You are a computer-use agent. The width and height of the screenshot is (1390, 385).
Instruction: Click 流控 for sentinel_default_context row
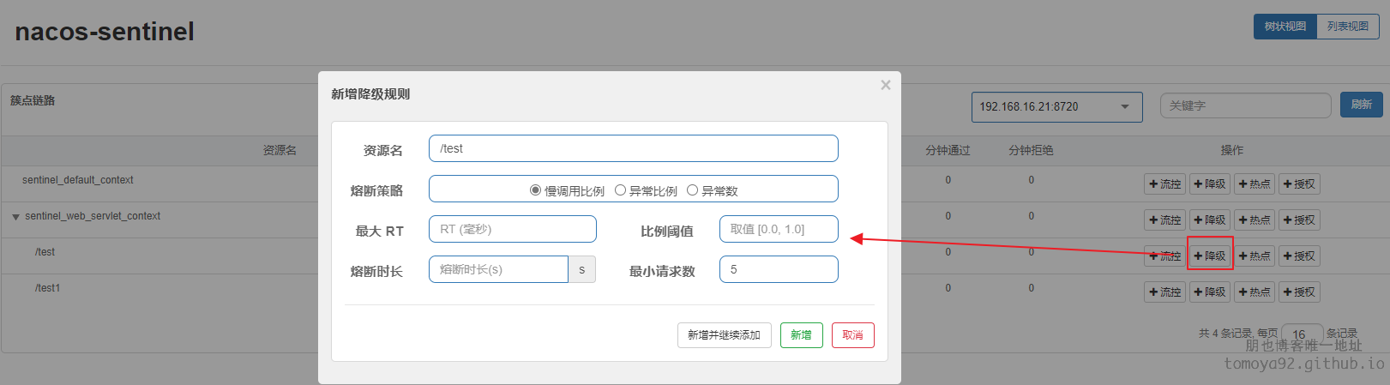click(x=1165, y=183)
